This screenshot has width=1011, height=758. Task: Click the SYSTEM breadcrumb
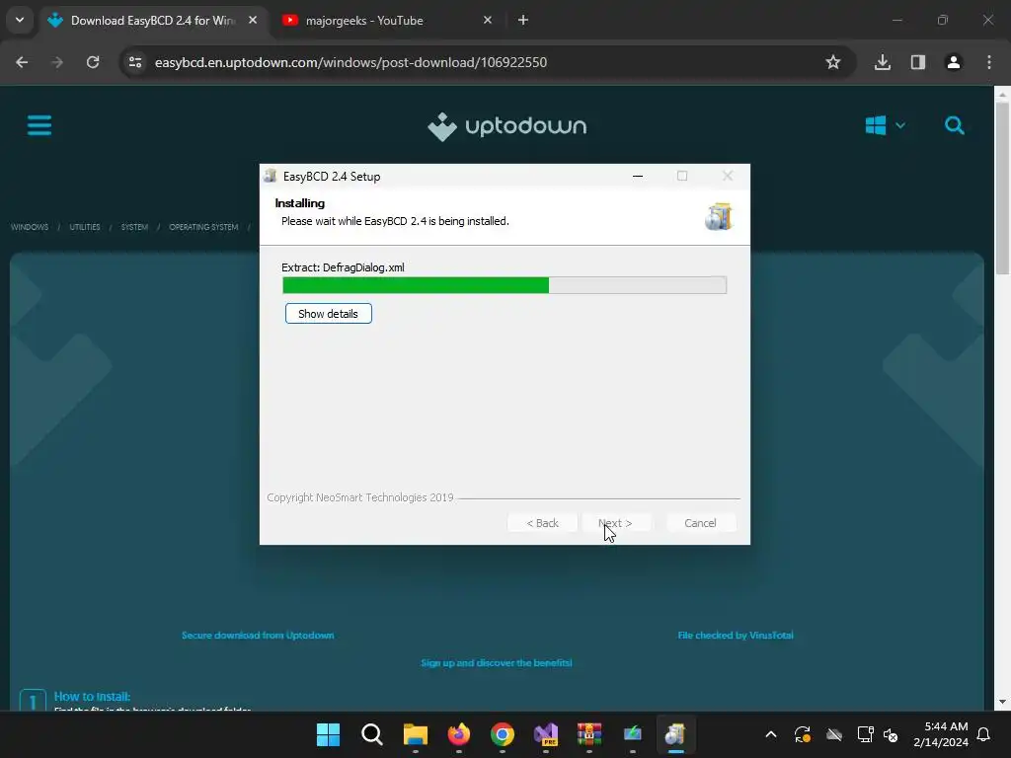[134, 227]
